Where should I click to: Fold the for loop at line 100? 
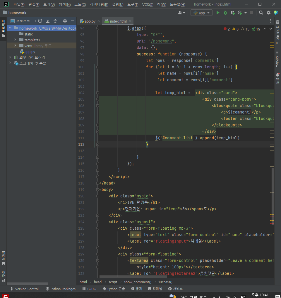tap(97, 67)
